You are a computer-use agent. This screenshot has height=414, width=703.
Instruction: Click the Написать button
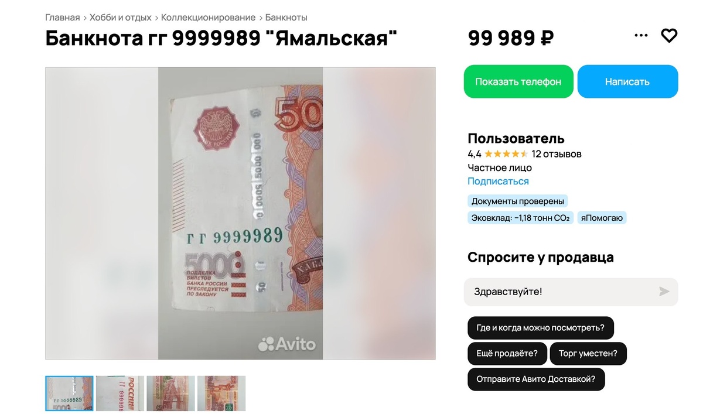point(627,81)
